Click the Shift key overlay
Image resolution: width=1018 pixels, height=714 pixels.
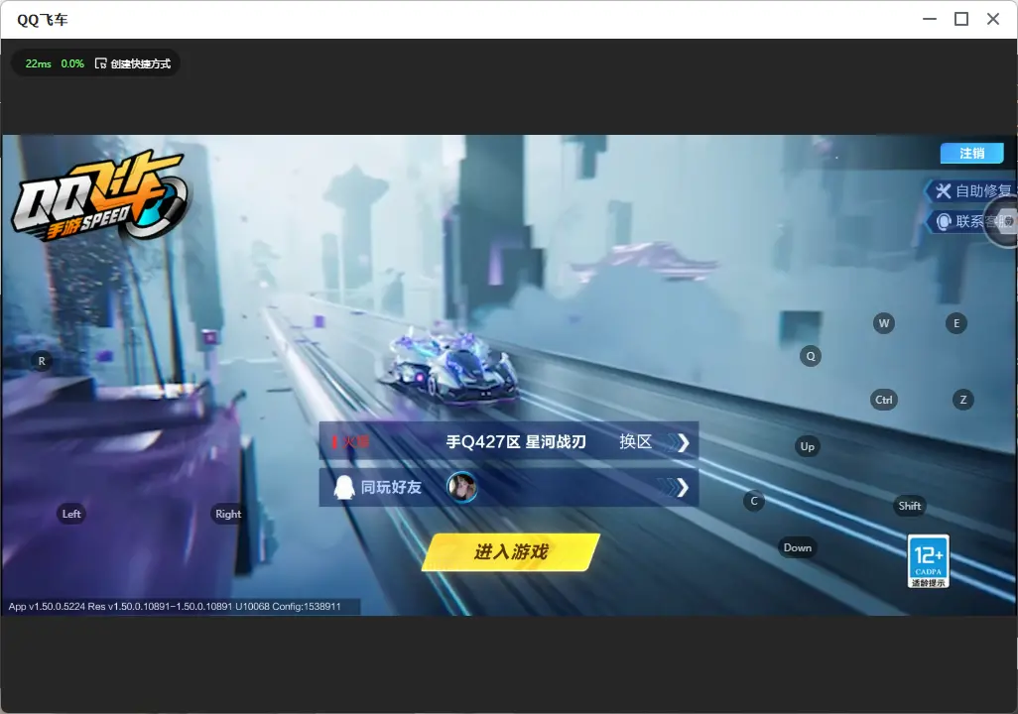tap(910, 506)
